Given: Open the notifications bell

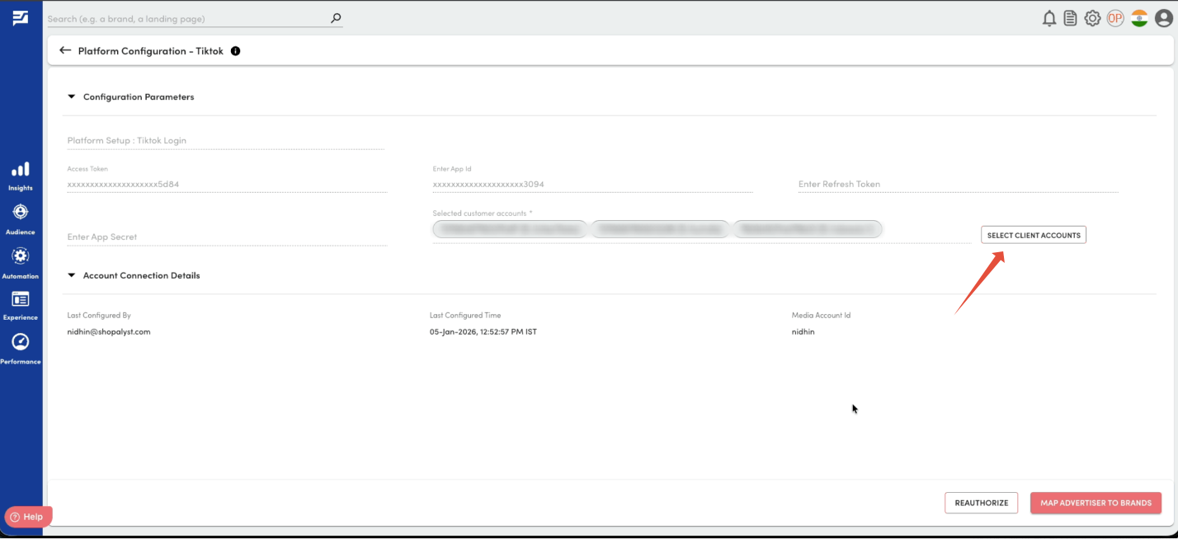Looking at the screenshot, I should pyautogui.click(x=1049, y=18).
